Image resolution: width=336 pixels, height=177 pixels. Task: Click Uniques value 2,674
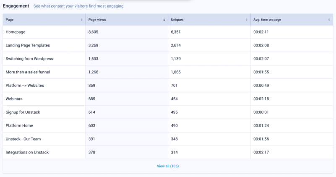(x=176, y=45)
